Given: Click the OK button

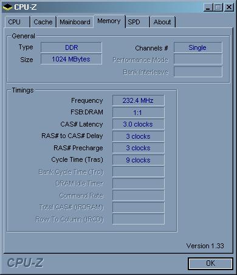Looking at the screenshot, I should pyautogui.click(x=210, y=263).
